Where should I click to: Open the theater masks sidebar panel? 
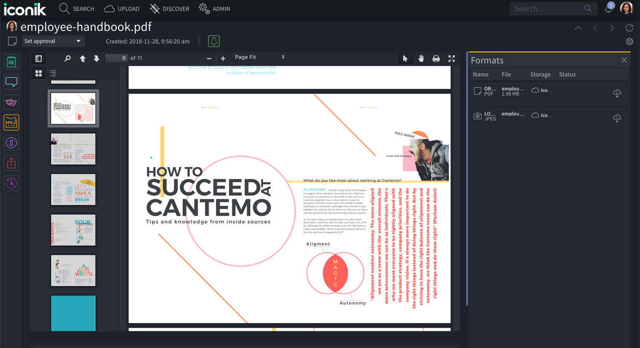[x=12, y=102]
